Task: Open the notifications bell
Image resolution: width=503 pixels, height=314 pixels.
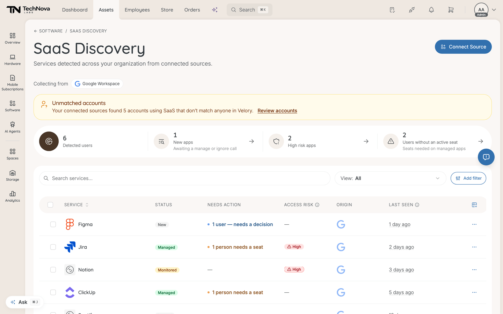Action: pyautogui.click(x=431, y=10)
